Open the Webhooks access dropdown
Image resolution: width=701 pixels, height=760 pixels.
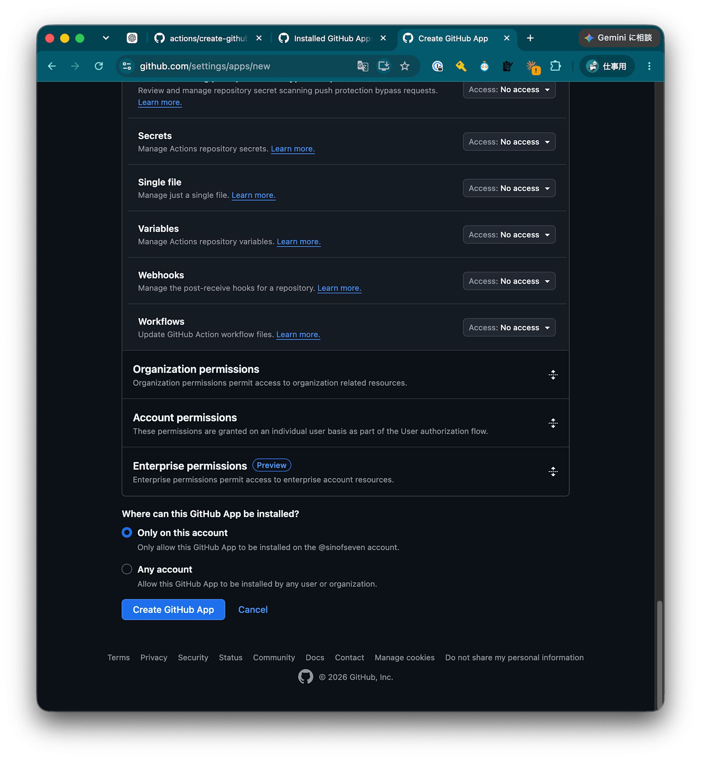point(508,281)
